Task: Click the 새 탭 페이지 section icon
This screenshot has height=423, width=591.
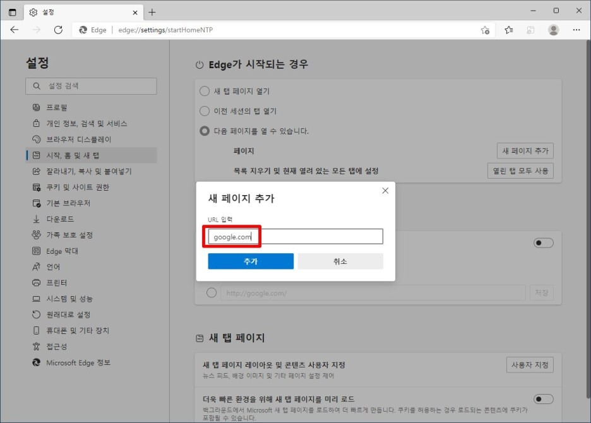Action: click(200, 338)
